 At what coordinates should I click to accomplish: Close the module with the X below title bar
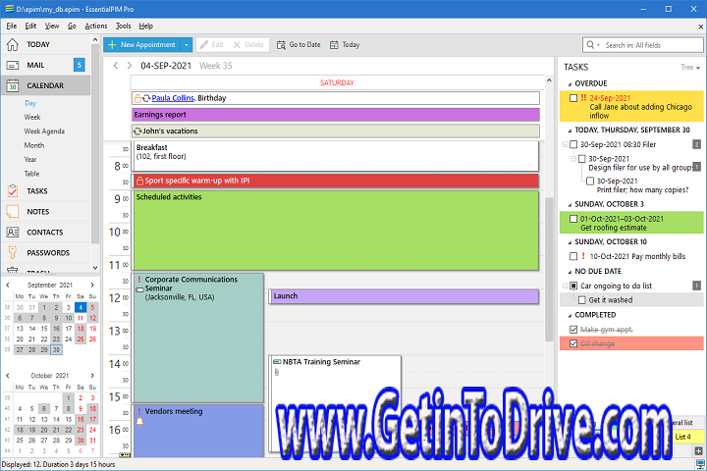pyautogui.click(x=701, y=26)
